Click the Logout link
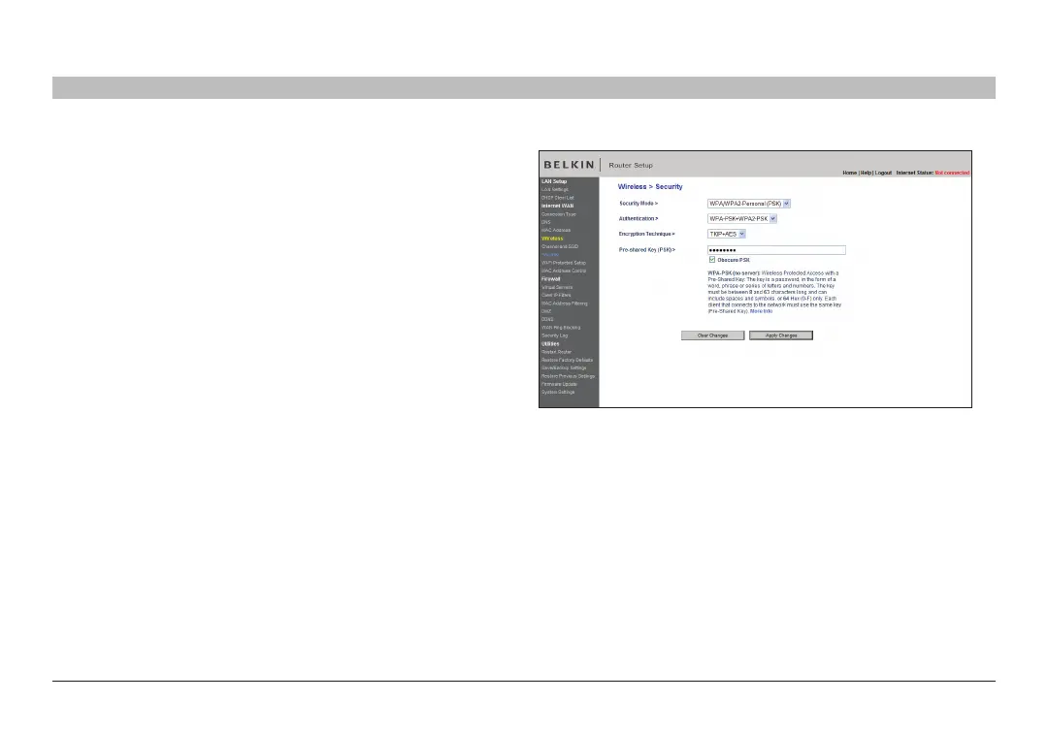 884,173
